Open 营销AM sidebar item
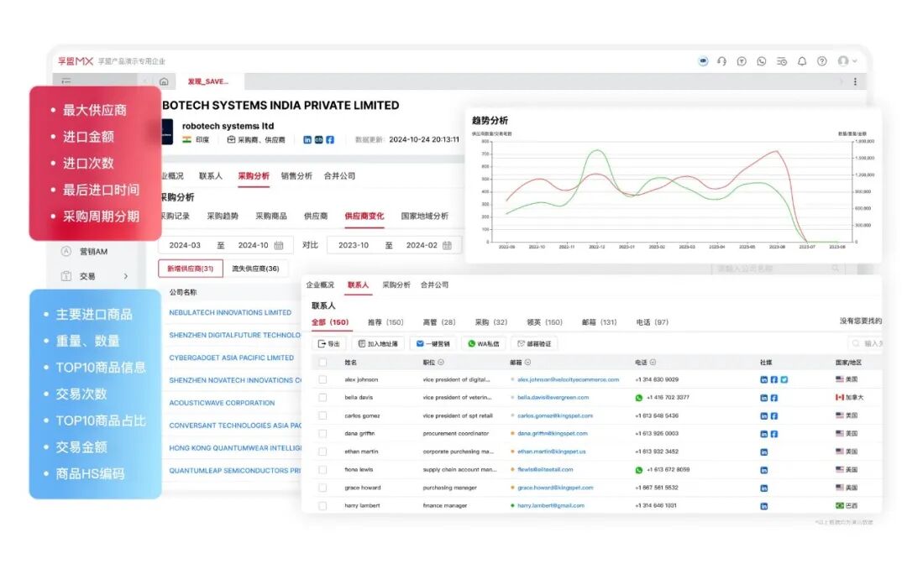This screenshot has width=907, height=564. tap(93, 252)
